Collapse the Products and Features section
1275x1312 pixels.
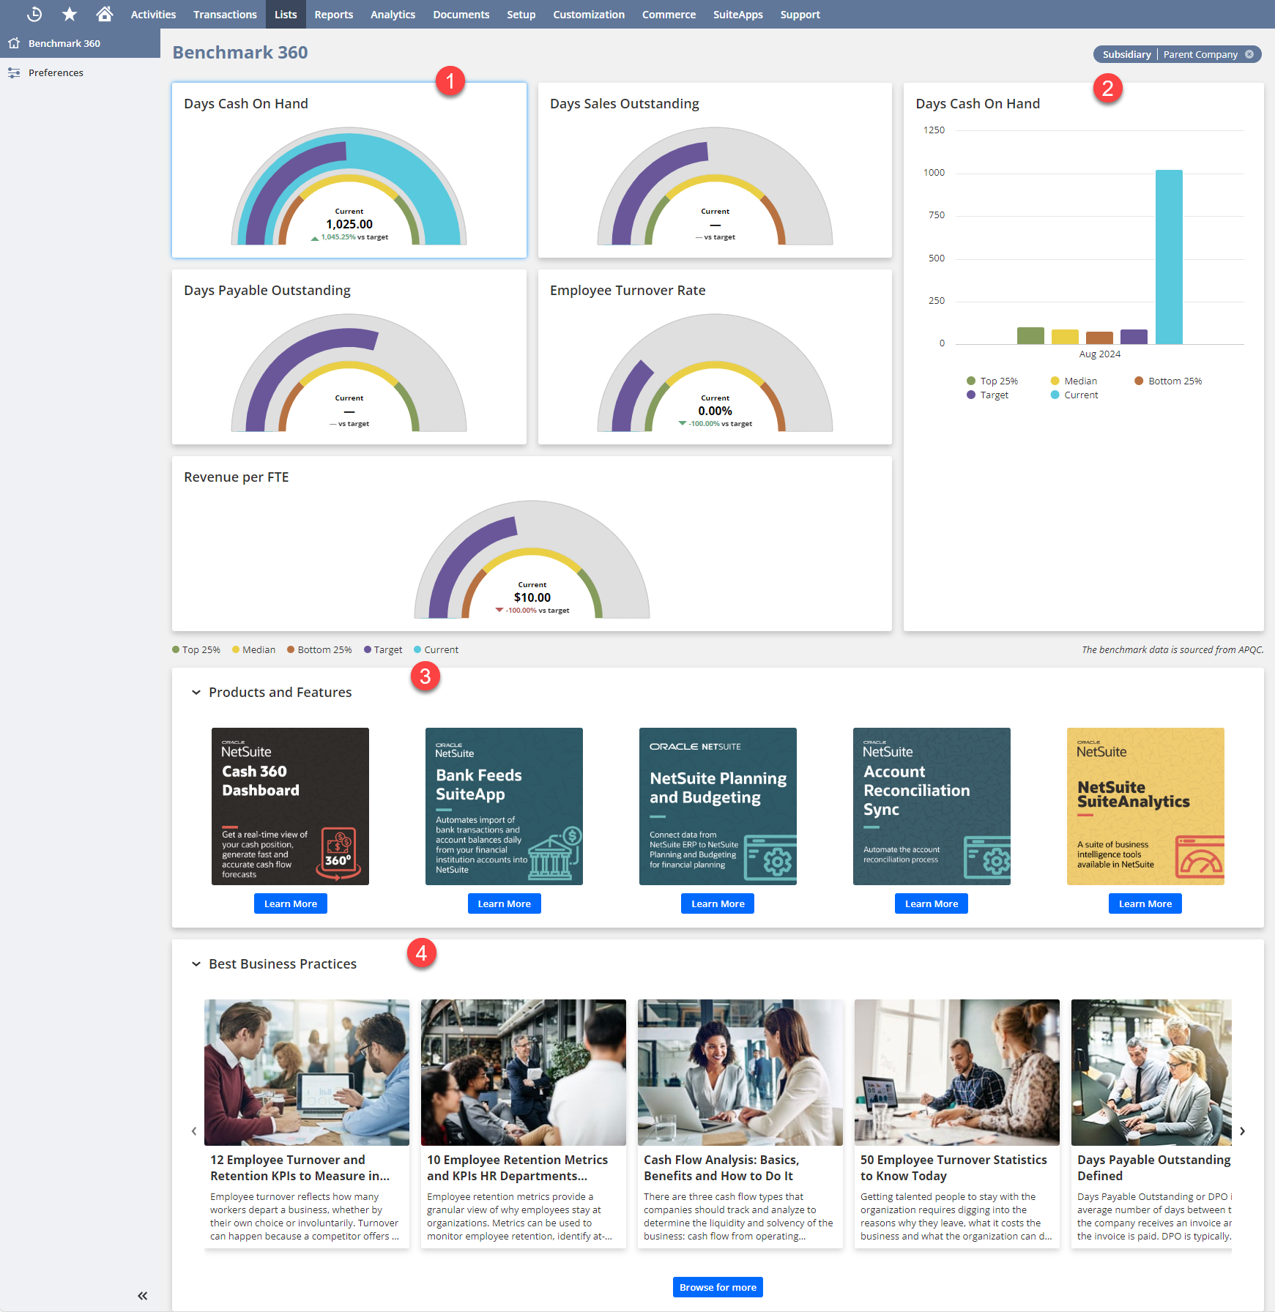click(196, 693)
